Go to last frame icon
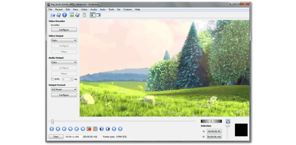Image resolution: width=296 pixels, height=145 pixels. coord(120,129)
